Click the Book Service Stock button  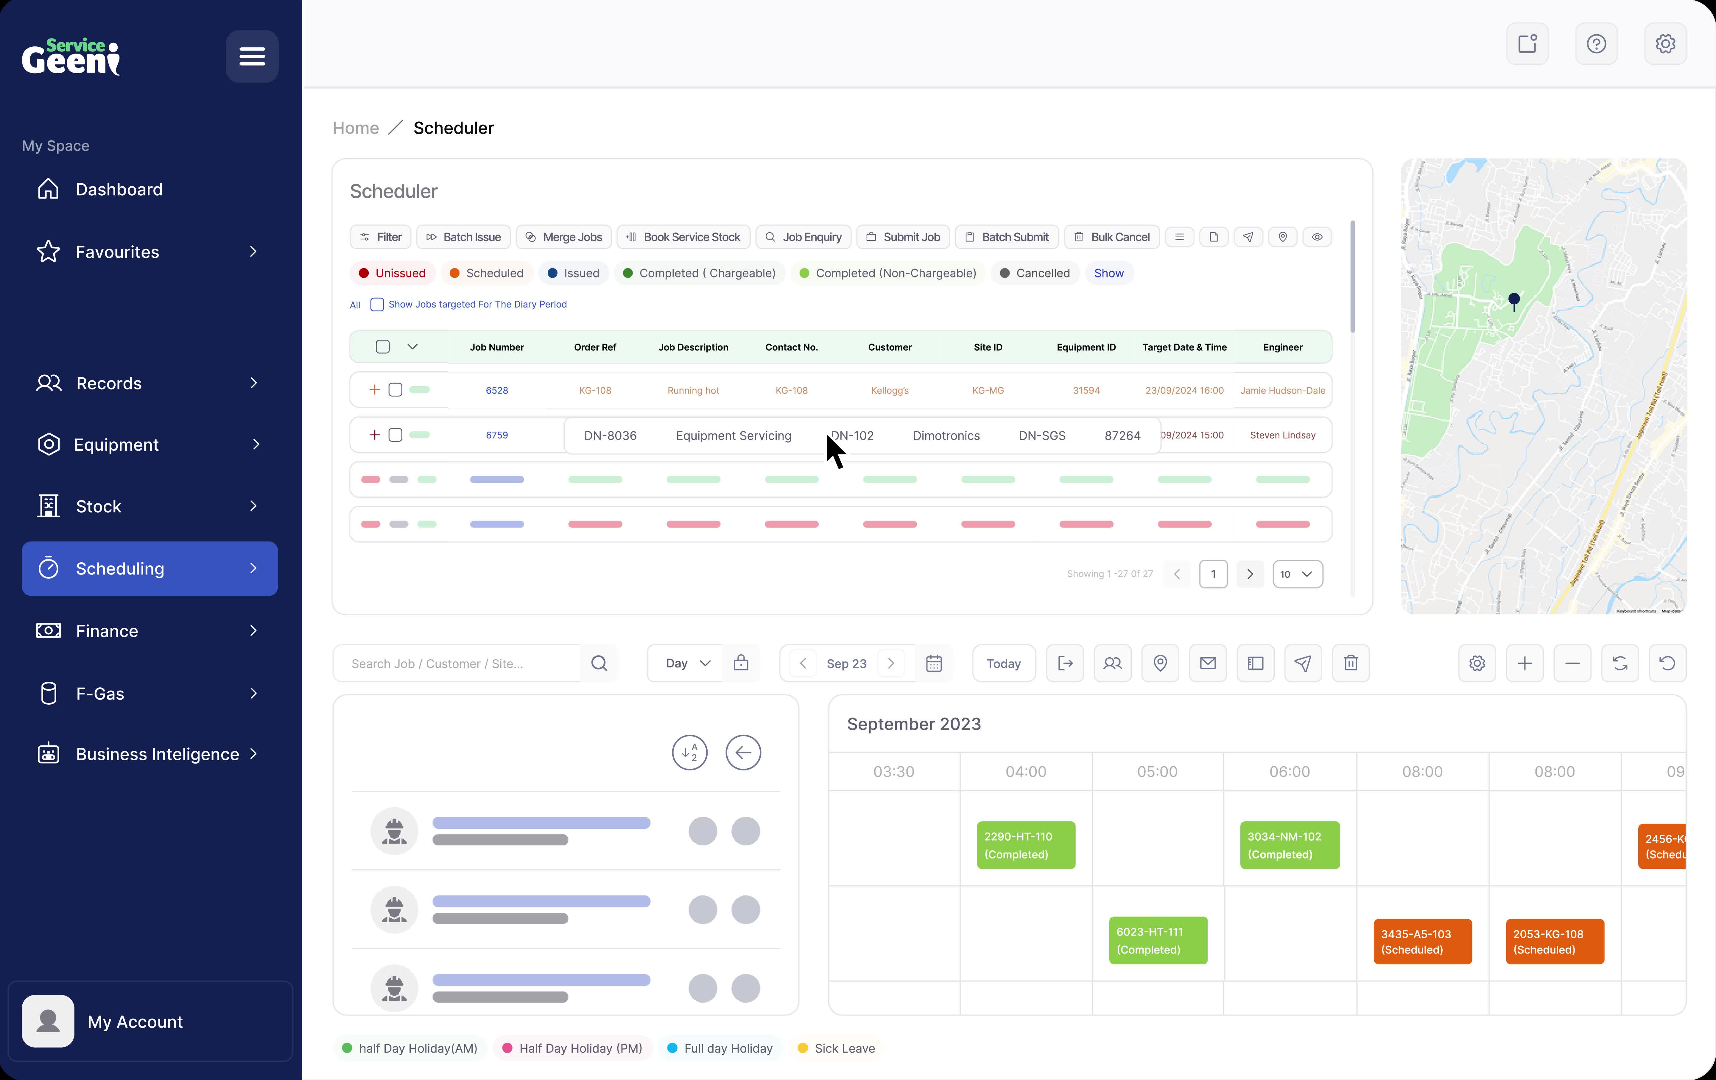coord(683,237)
